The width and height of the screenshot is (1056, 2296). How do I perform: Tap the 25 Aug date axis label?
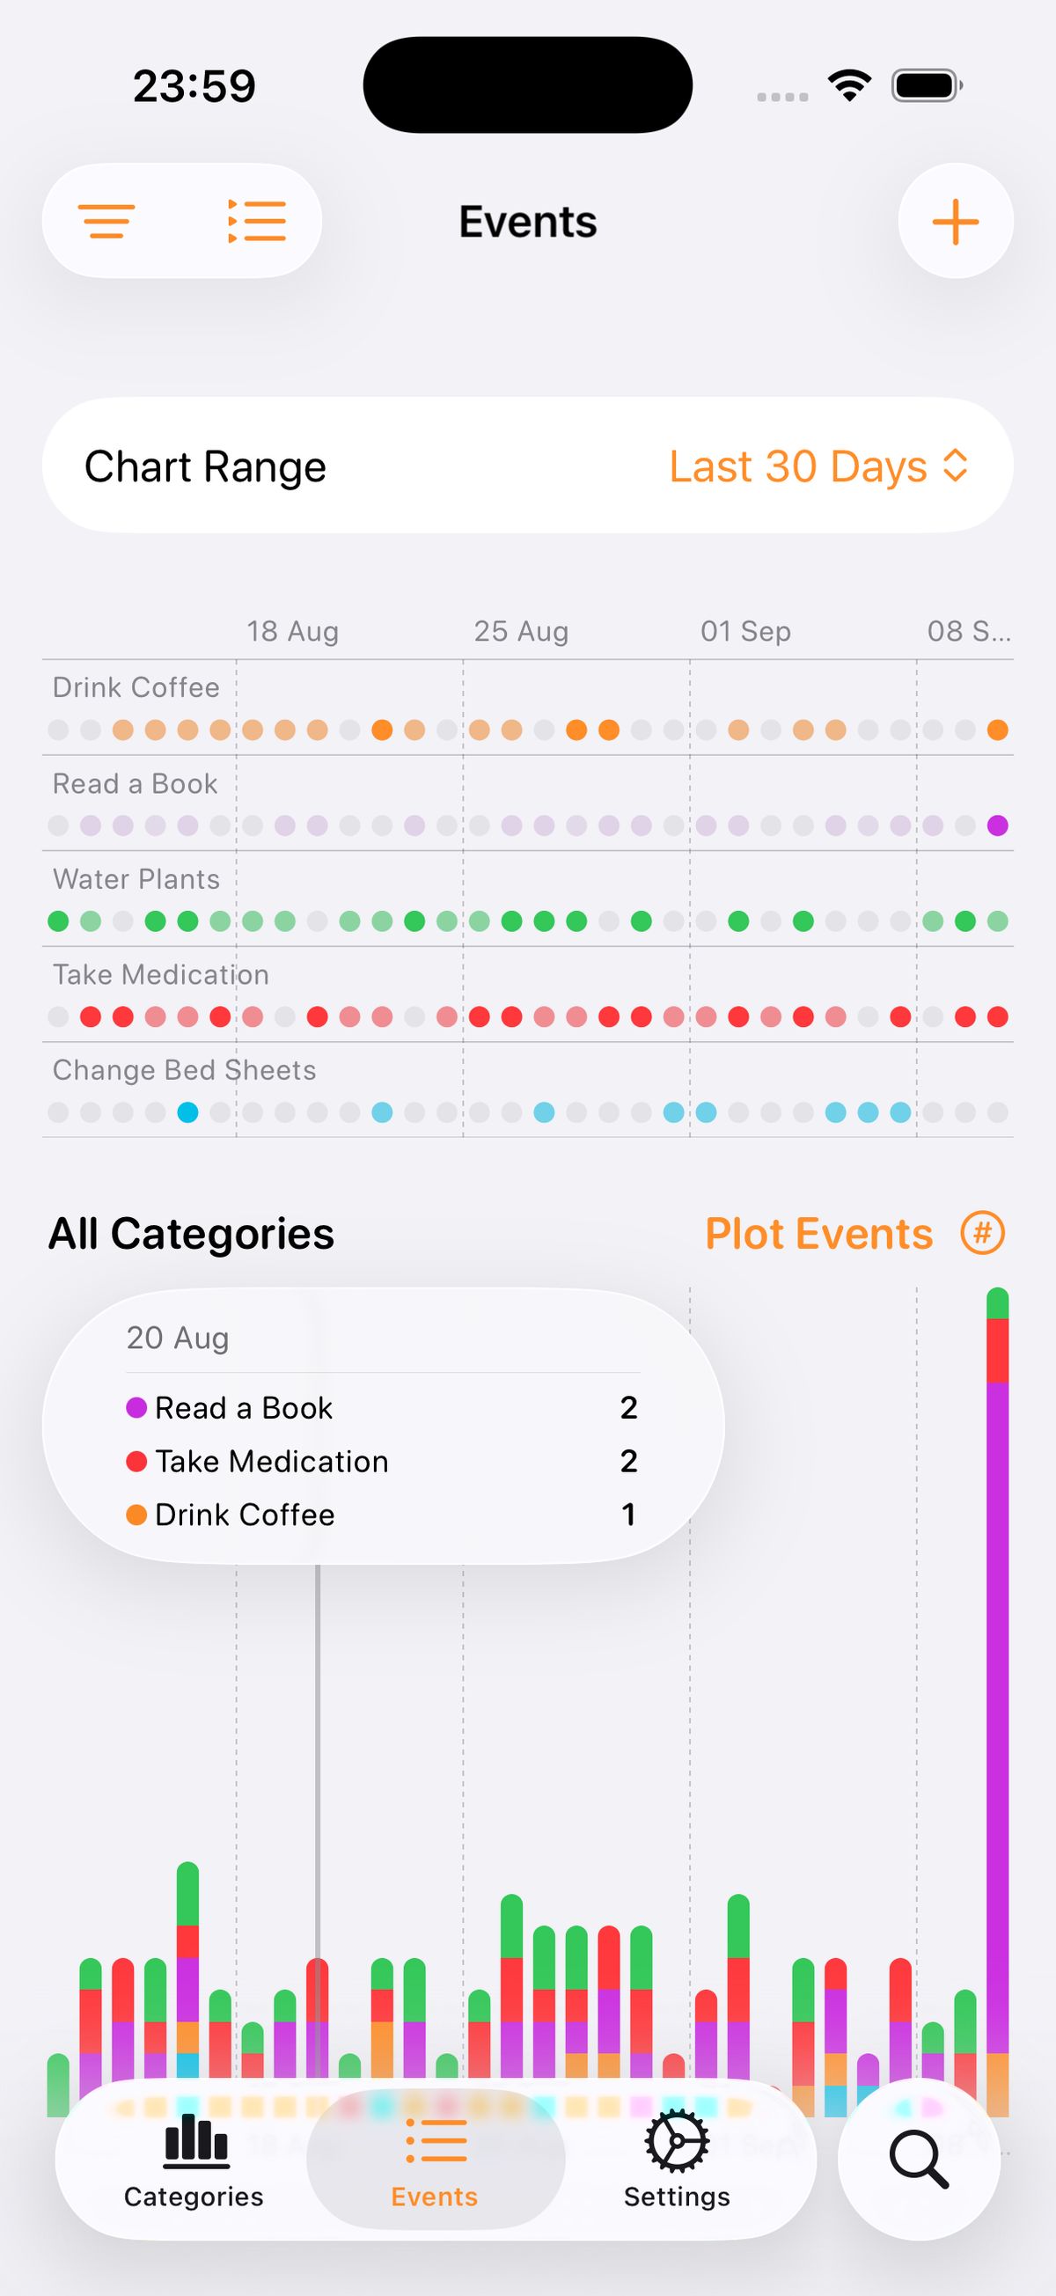coord(520,631)
